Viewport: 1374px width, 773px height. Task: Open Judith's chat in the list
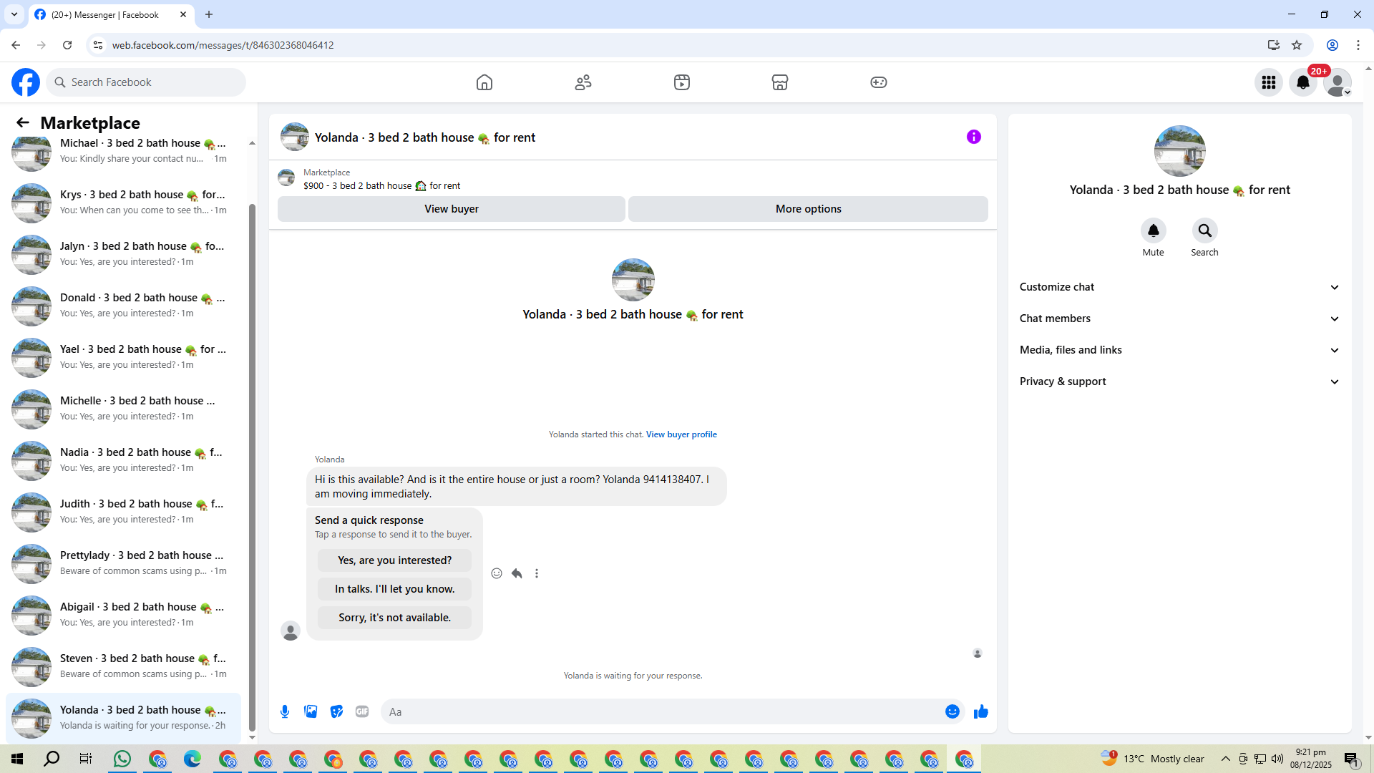[x=123, y=512]
